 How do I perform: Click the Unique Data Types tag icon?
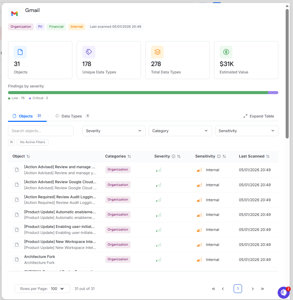pyautogui.click(x=89, y=52)
